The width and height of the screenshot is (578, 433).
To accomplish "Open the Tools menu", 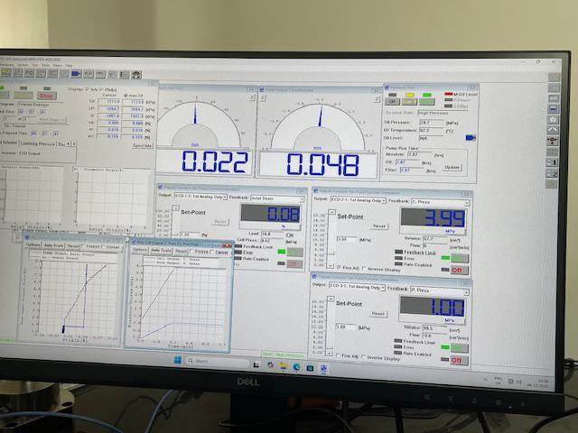I will 45,65.
